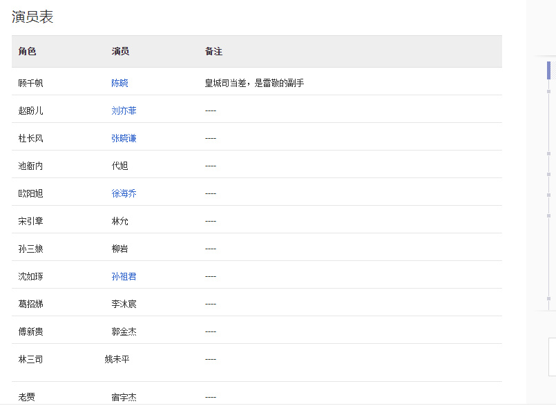Click the actor name 李沐宸
The height and width of the screenshot is (406, 556).
pyautogui.click(x=124, y=304)
